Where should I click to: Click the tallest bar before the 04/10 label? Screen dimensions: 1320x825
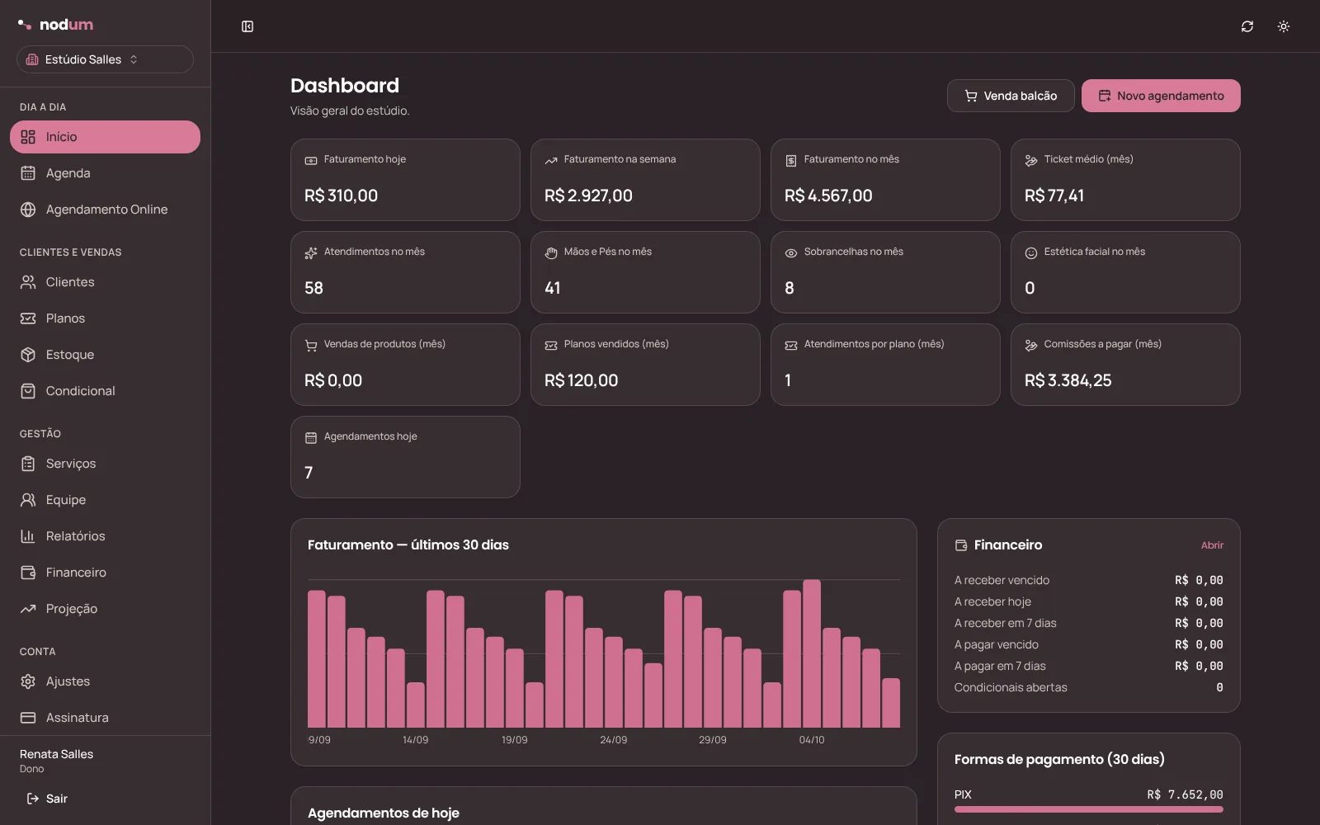812,653
